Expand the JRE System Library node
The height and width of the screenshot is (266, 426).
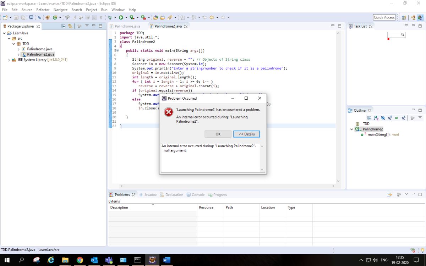(9, 60)
